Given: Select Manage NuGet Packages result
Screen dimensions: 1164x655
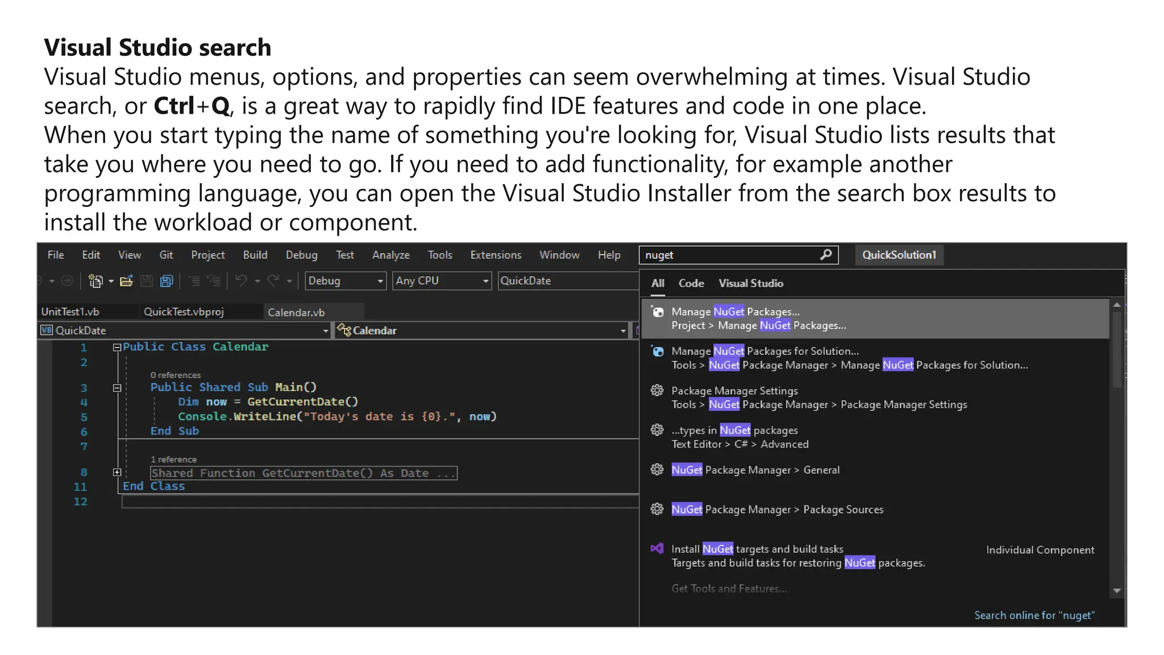Looking at the screenshot, I should pos(875,318).
